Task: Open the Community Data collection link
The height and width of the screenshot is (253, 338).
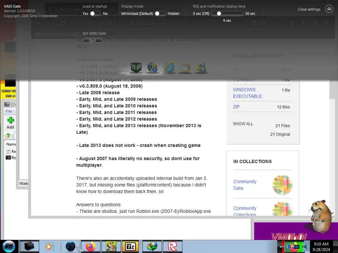Action: point(245,185)
